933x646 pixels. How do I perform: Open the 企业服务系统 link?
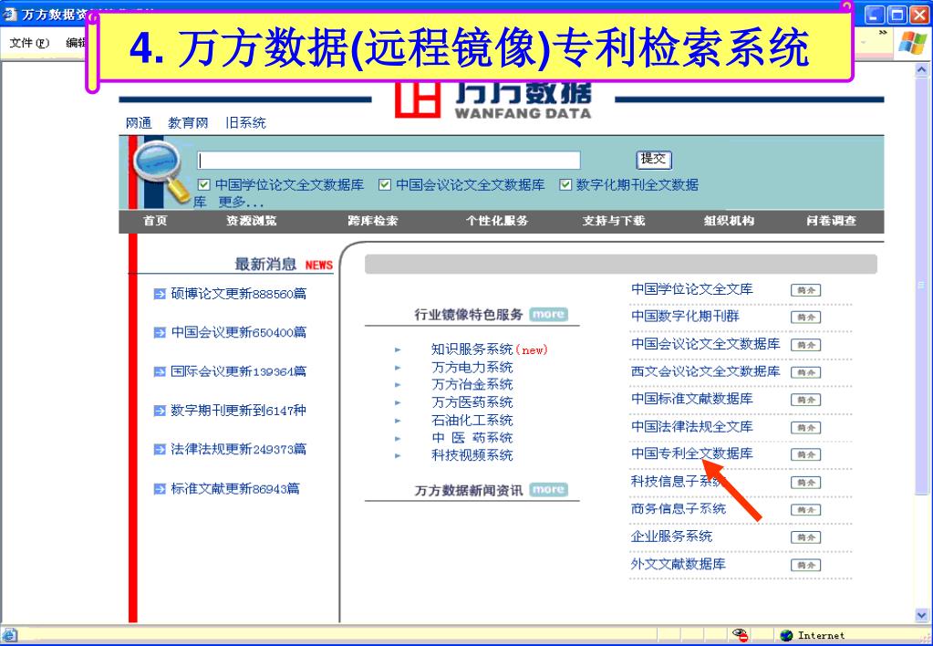tap(671, 537)
